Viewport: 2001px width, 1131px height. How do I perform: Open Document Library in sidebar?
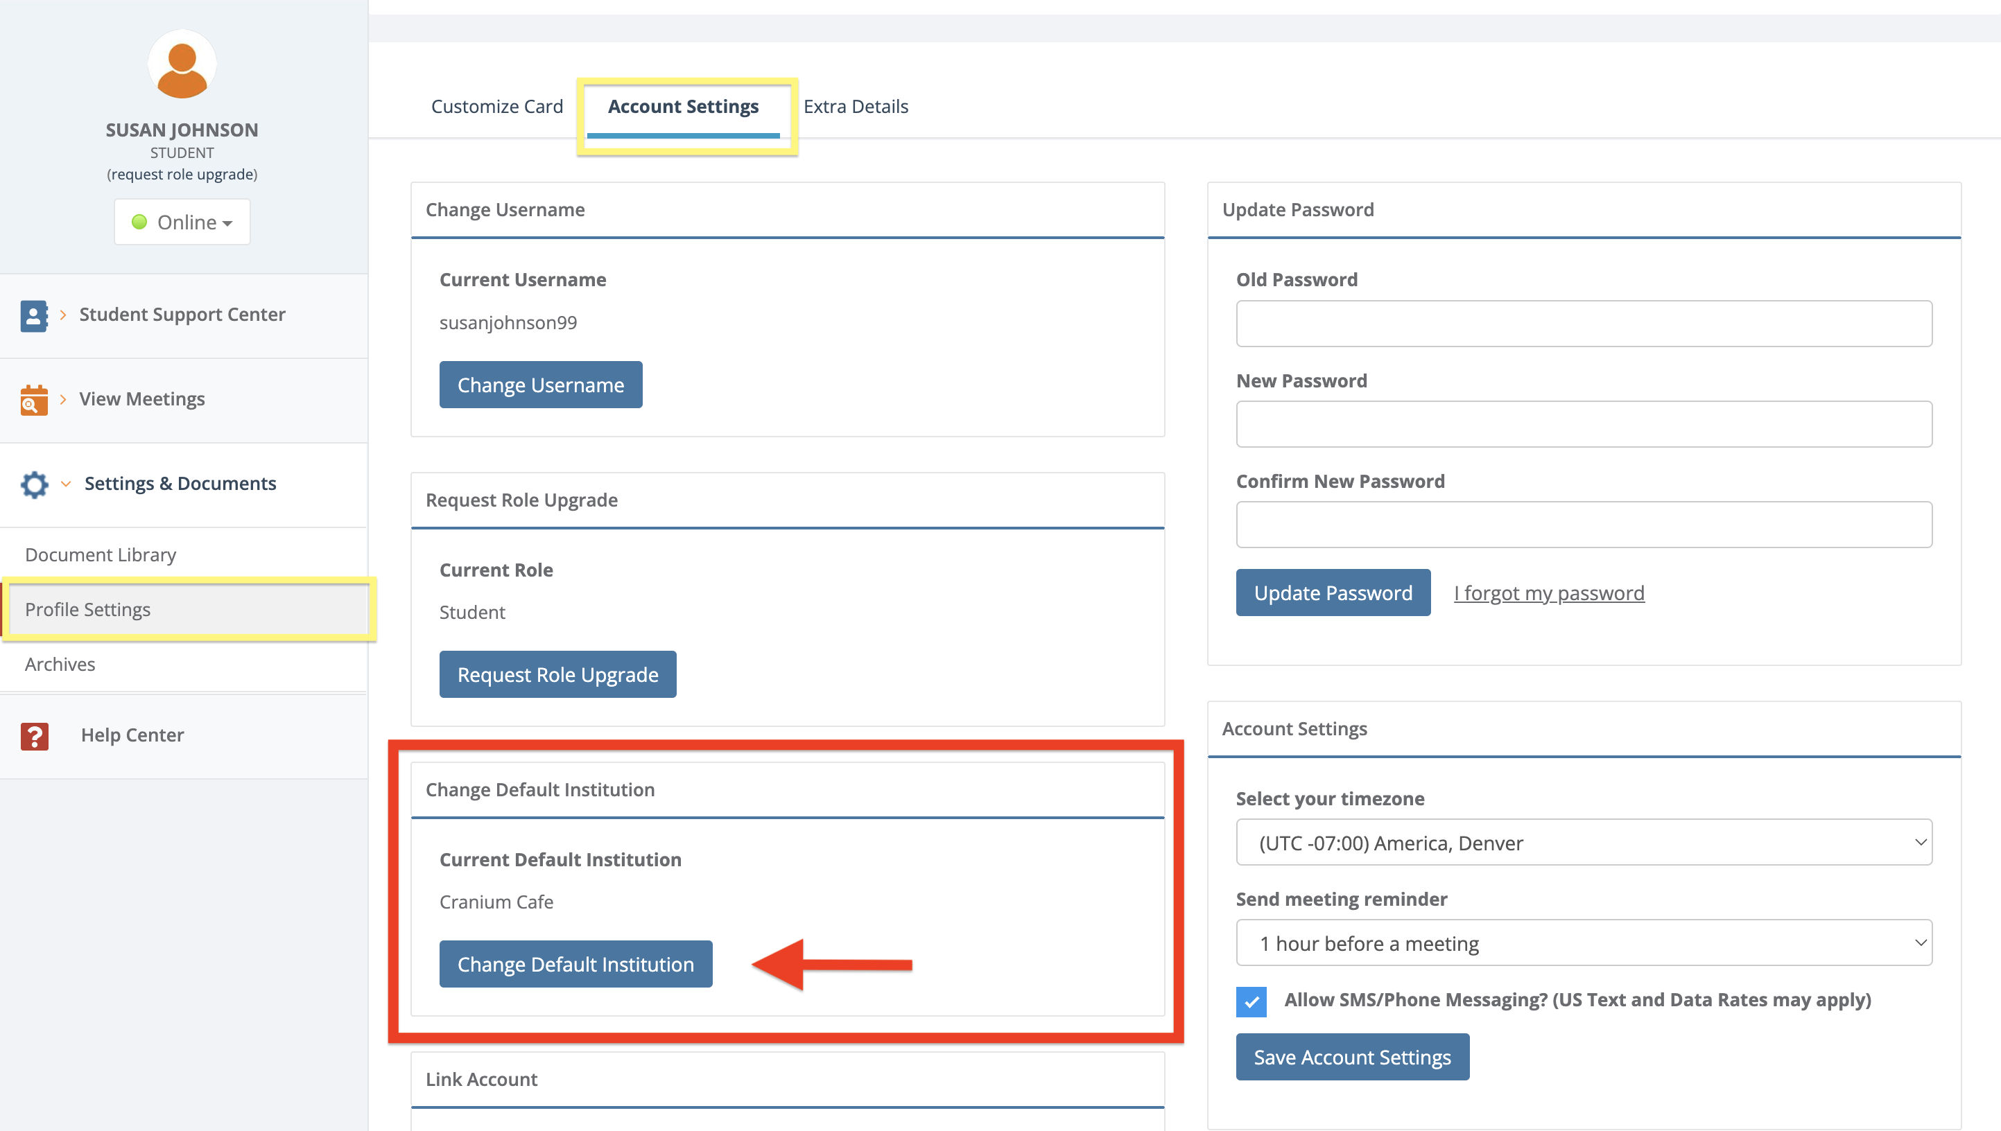click(101, 554)
